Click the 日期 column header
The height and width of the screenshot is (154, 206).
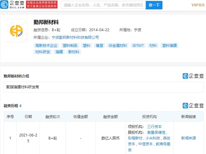28,116
